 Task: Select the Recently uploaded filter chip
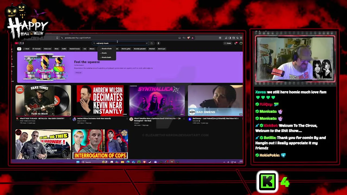[x=140, y=49]
